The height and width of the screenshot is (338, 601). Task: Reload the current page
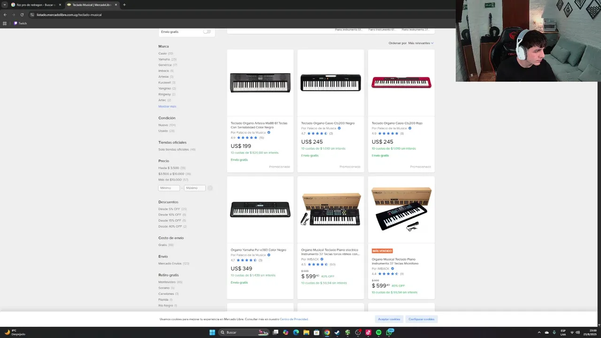click(x=22, y=15)
